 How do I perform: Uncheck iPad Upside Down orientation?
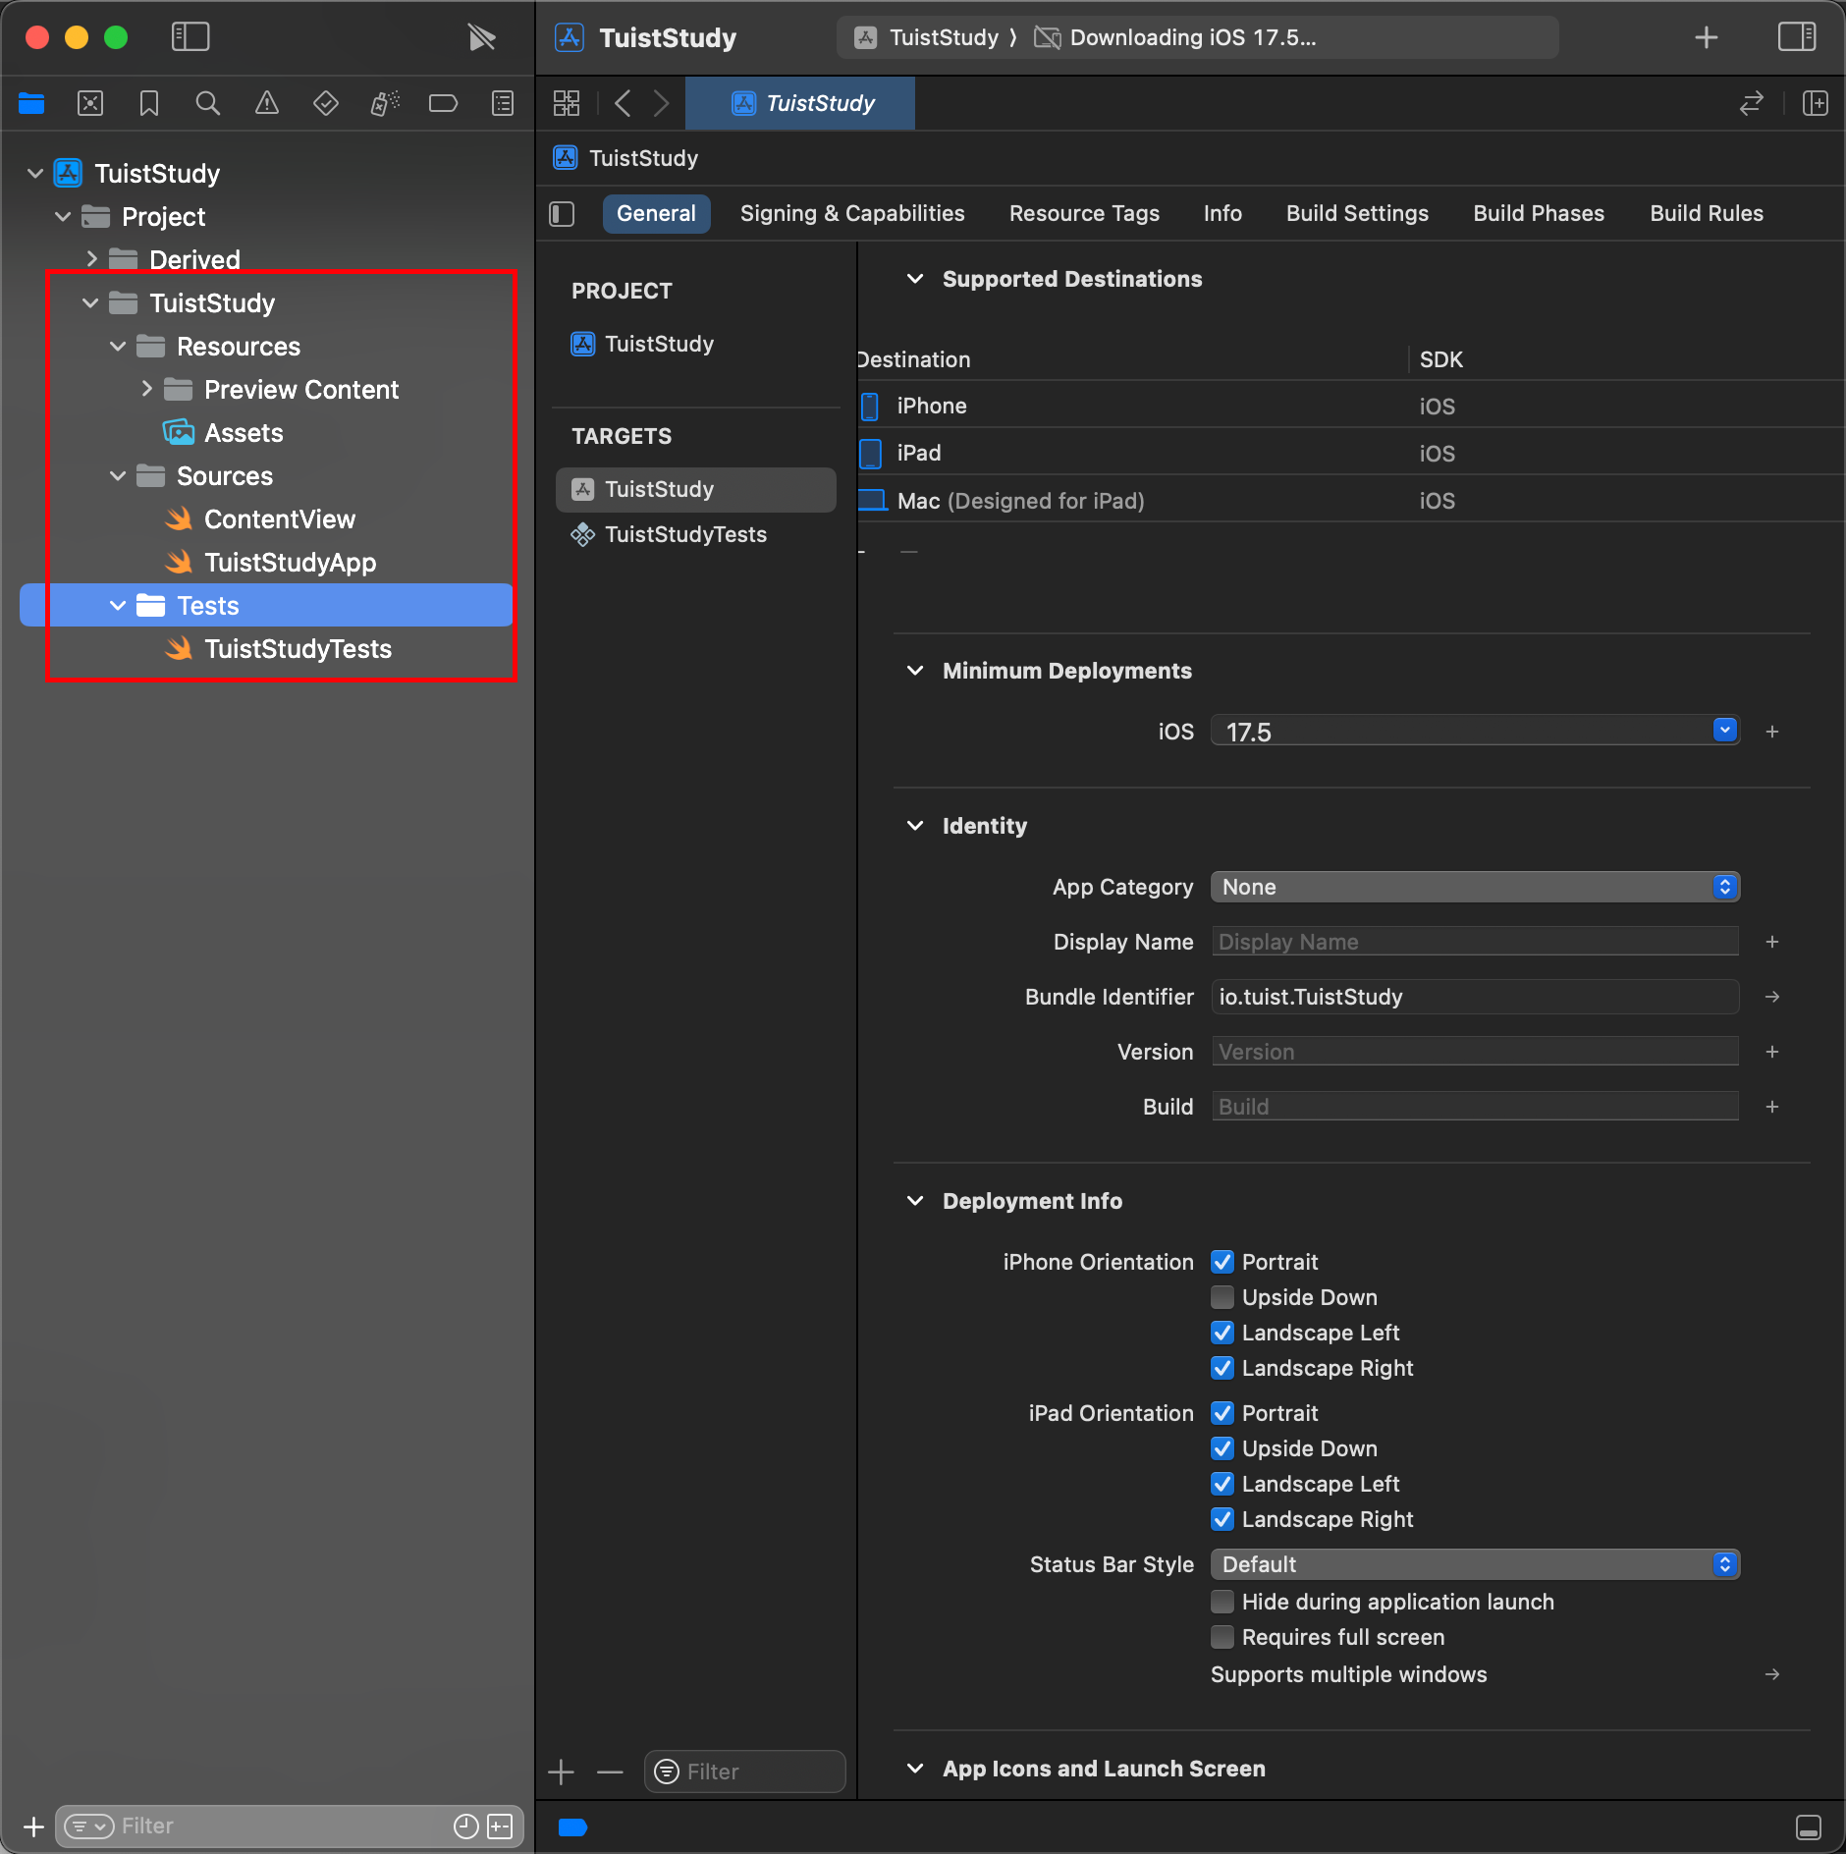[x=1222, y=1448]
